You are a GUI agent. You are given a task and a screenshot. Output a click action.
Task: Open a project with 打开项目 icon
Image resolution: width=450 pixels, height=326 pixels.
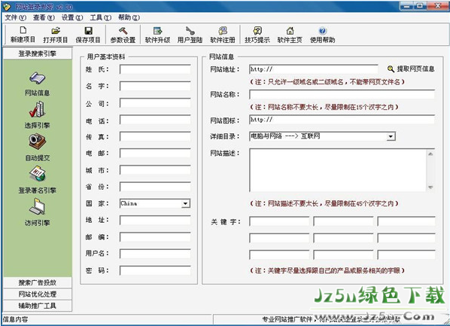[56, 34]
